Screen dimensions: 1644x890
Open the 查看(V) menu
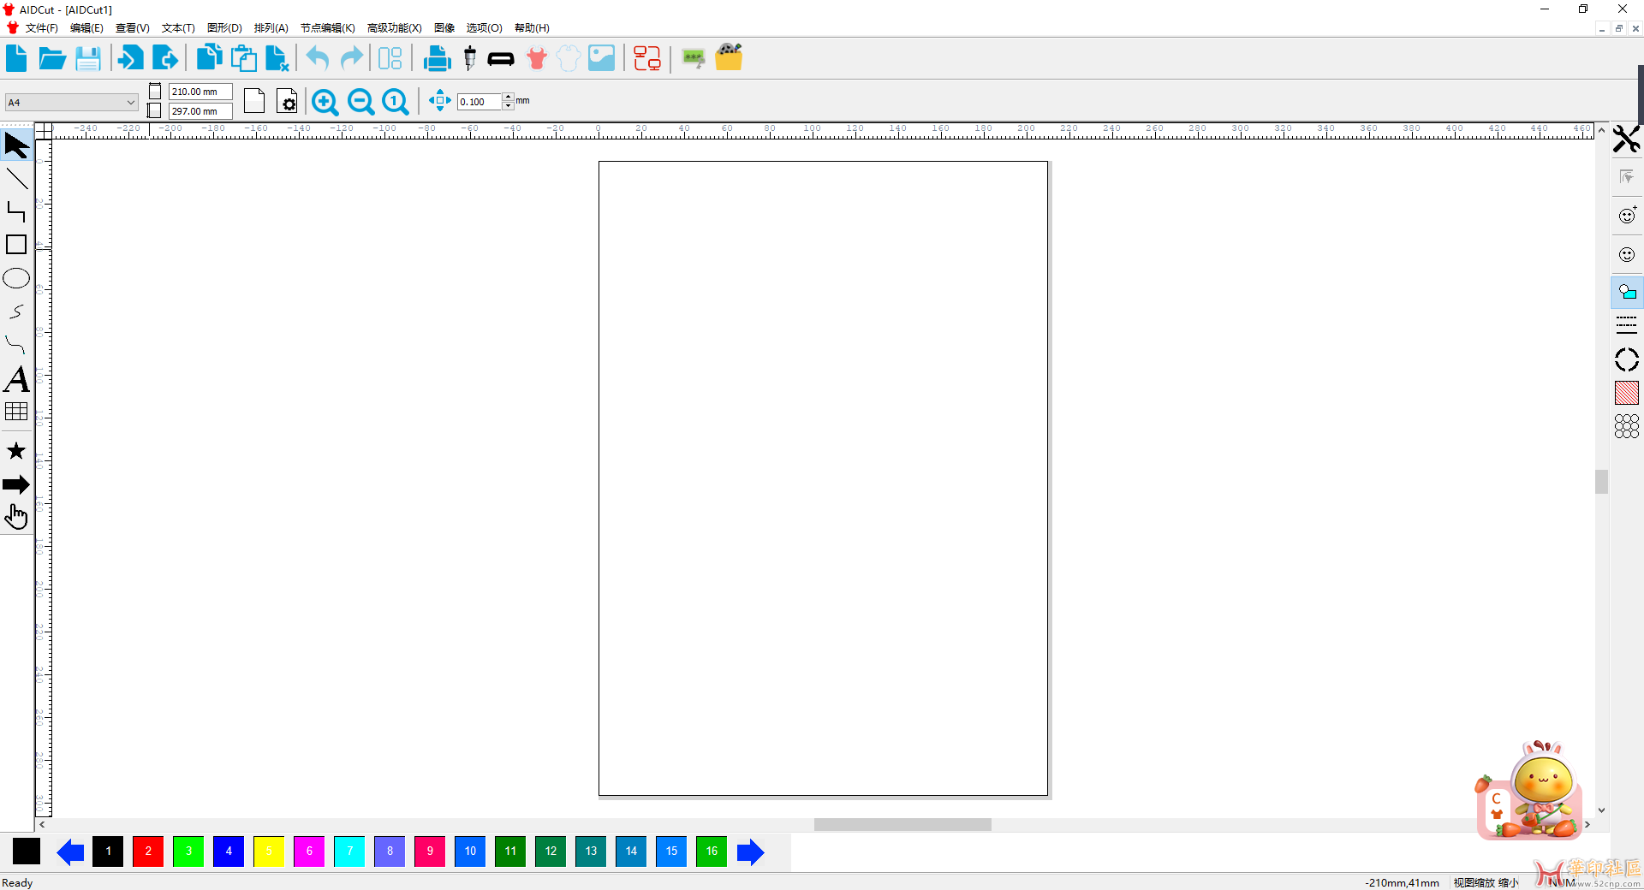point(132,28)
